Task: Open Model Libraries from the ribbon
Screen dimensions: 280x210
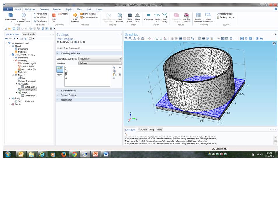Action: click(x=198, y=17)
